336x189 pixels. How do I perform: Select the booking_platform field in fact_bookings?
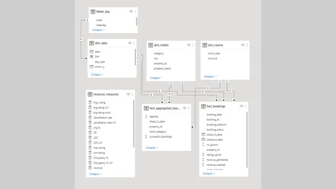point(217,124)
